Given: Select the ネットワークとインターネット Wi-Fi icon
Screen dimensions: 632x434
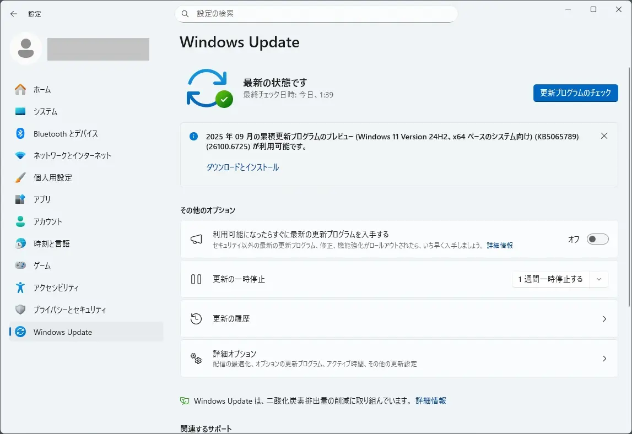Looking at the screenshot, I should [x=20, y=155].
